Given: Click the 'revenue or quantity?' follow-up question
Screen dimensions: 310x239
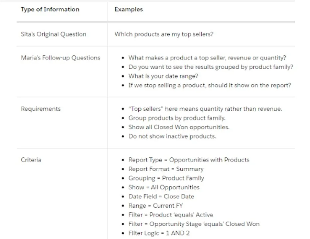Looking at the screenshot, I should point(207,58).
